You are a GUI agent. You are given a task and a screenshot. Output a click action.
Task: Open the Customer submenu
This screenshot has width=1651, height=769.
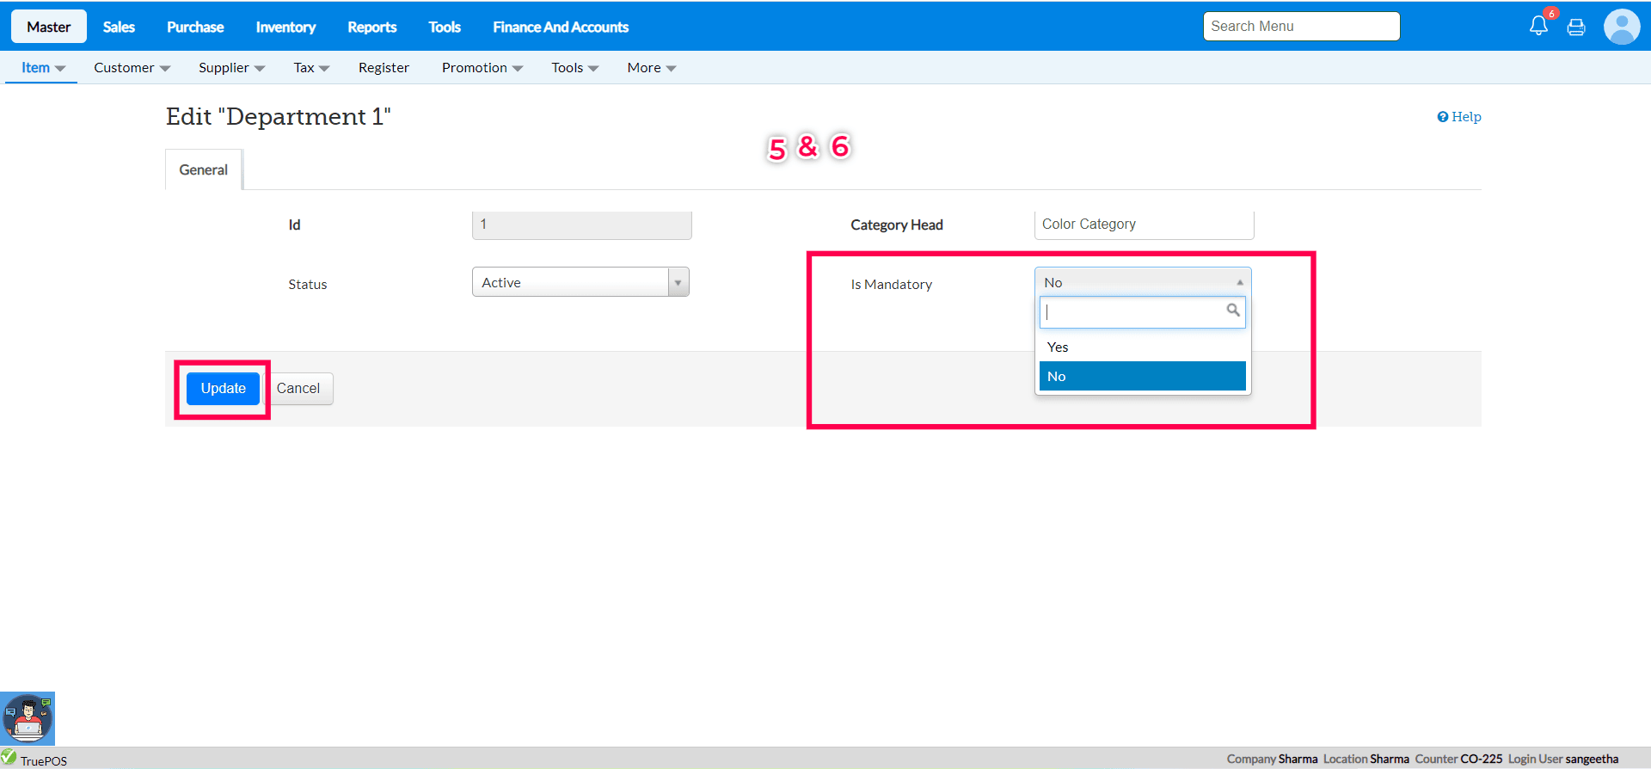[132, 68]
